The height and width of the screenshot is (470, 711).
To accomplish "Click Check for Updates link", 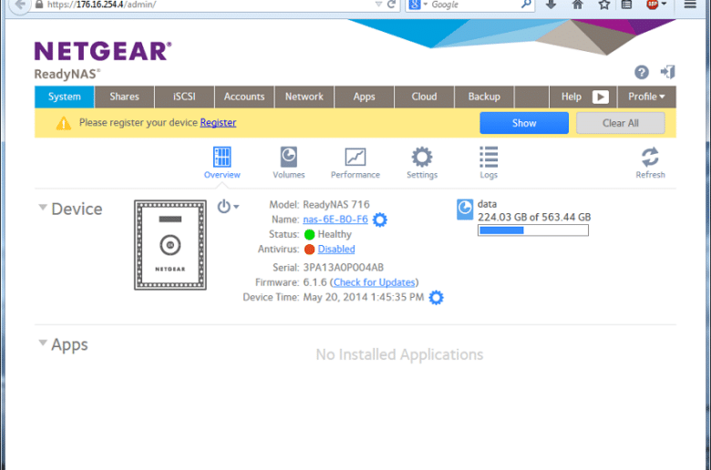I will point(374,282).
